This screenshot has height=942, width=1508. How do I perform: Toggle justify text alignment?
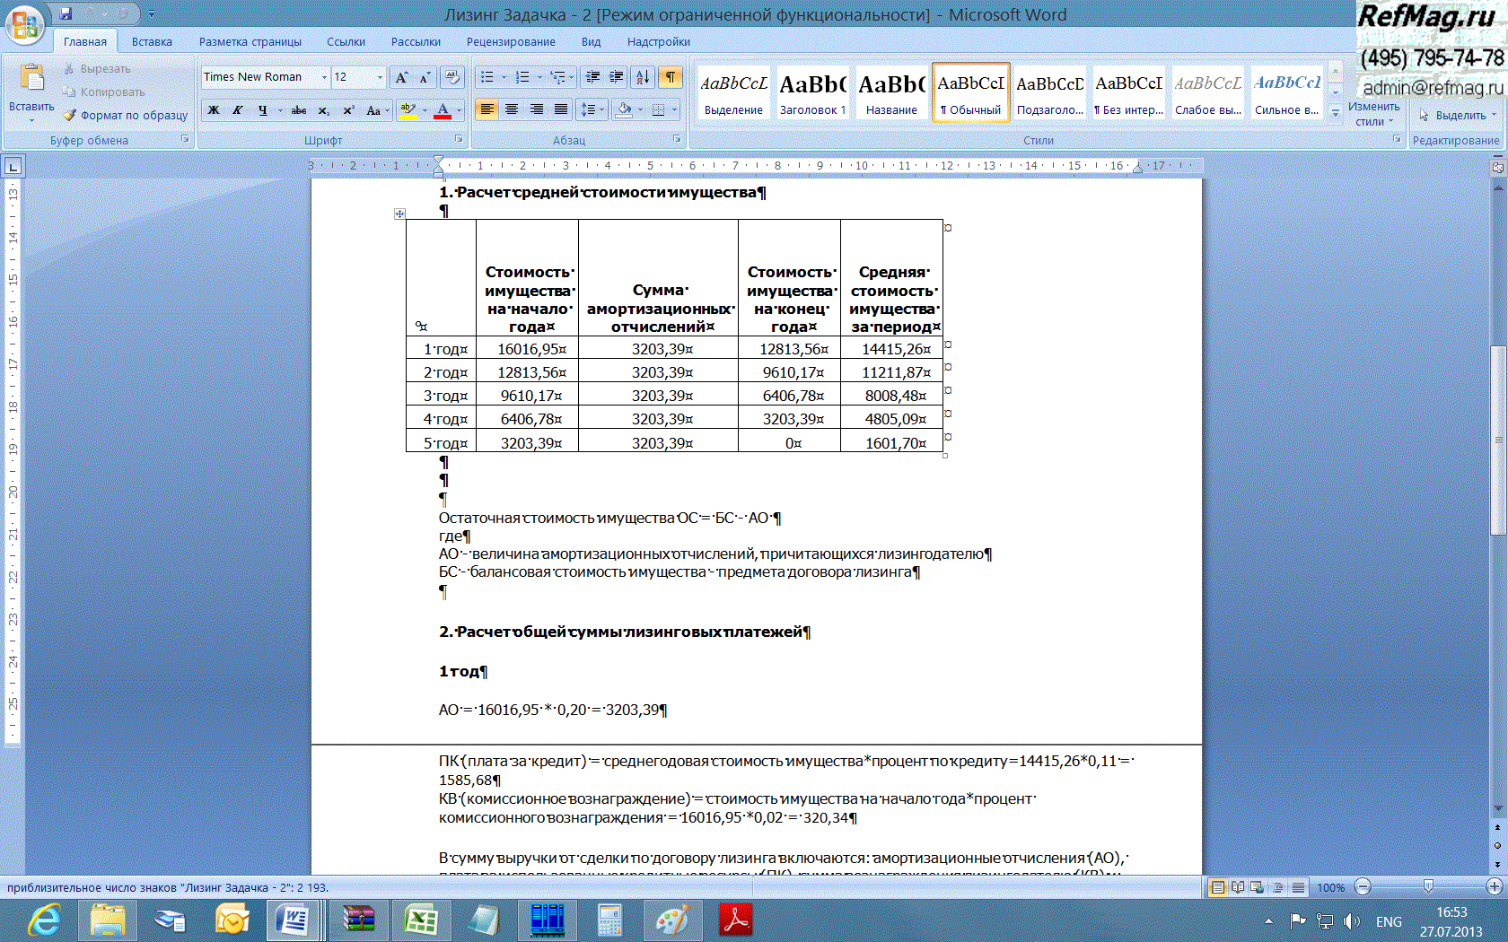coord(561,109)
